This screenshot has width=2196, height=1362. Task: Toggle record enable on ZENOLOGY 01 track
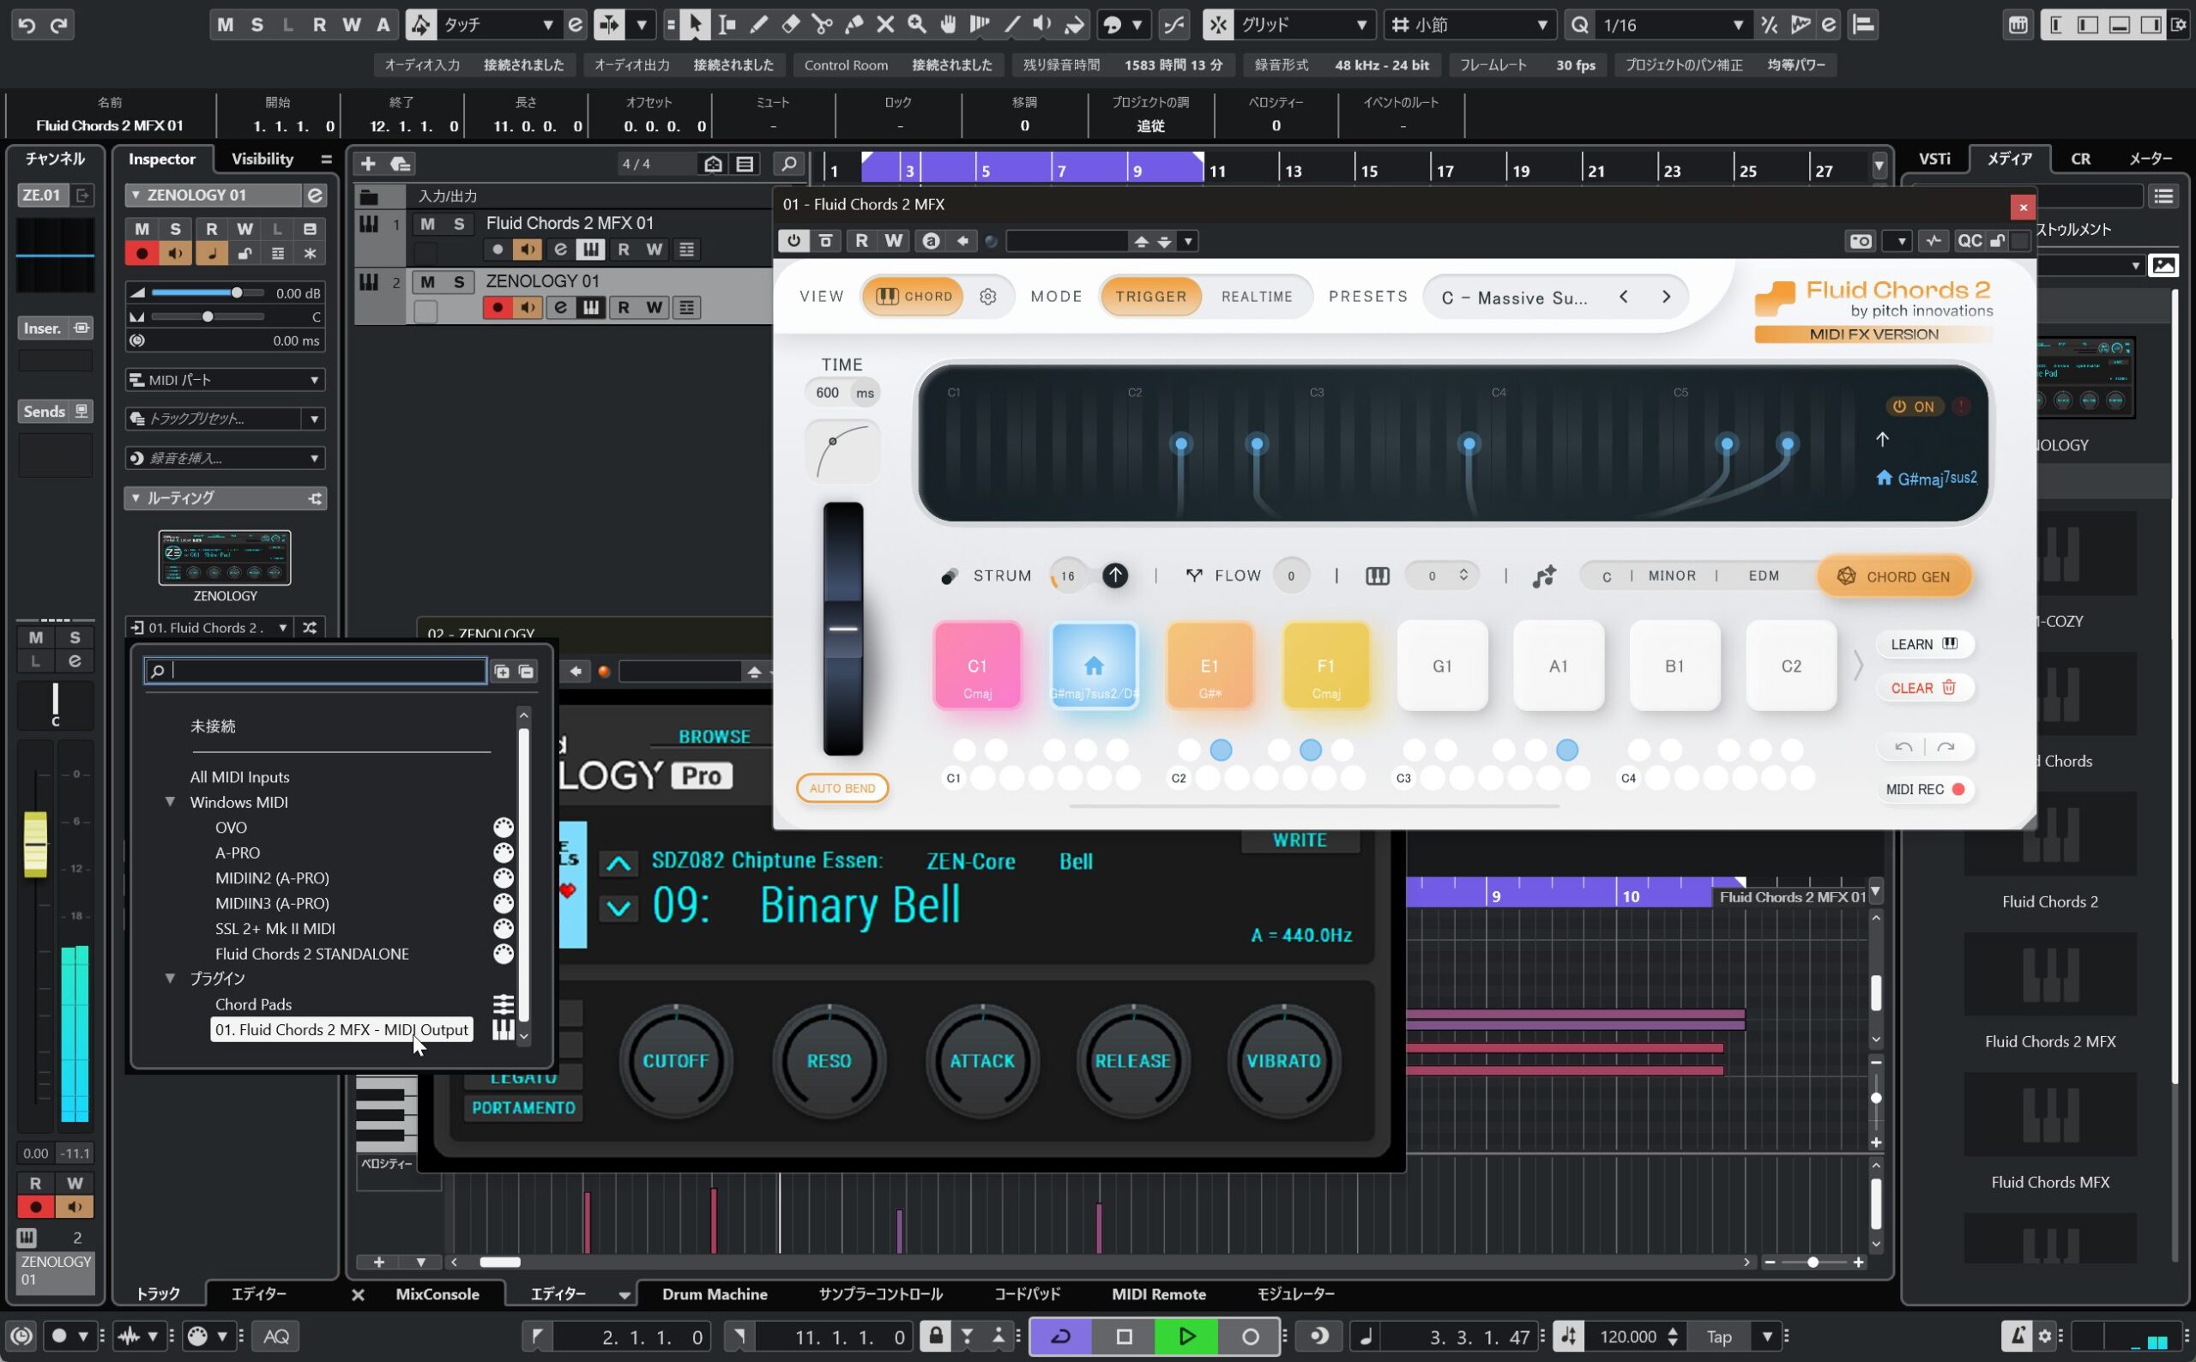coord(497,308)
